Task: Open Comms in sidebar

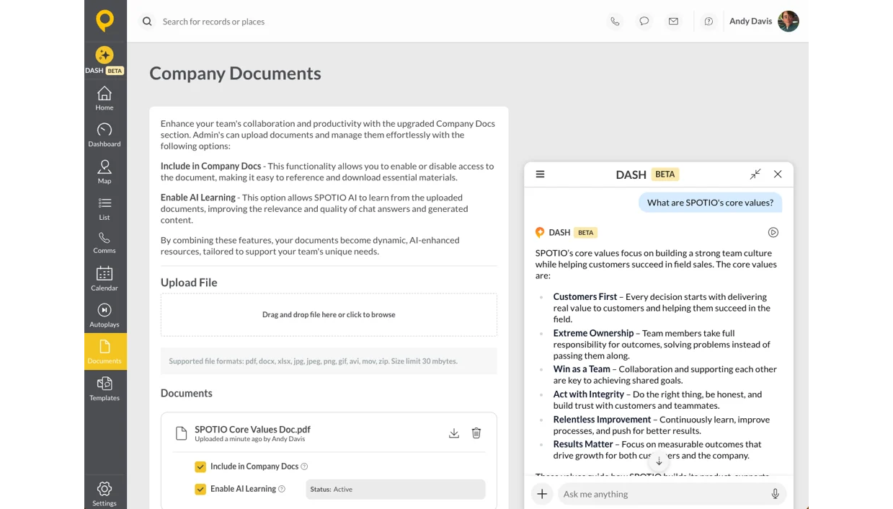Action: (105, 242)
